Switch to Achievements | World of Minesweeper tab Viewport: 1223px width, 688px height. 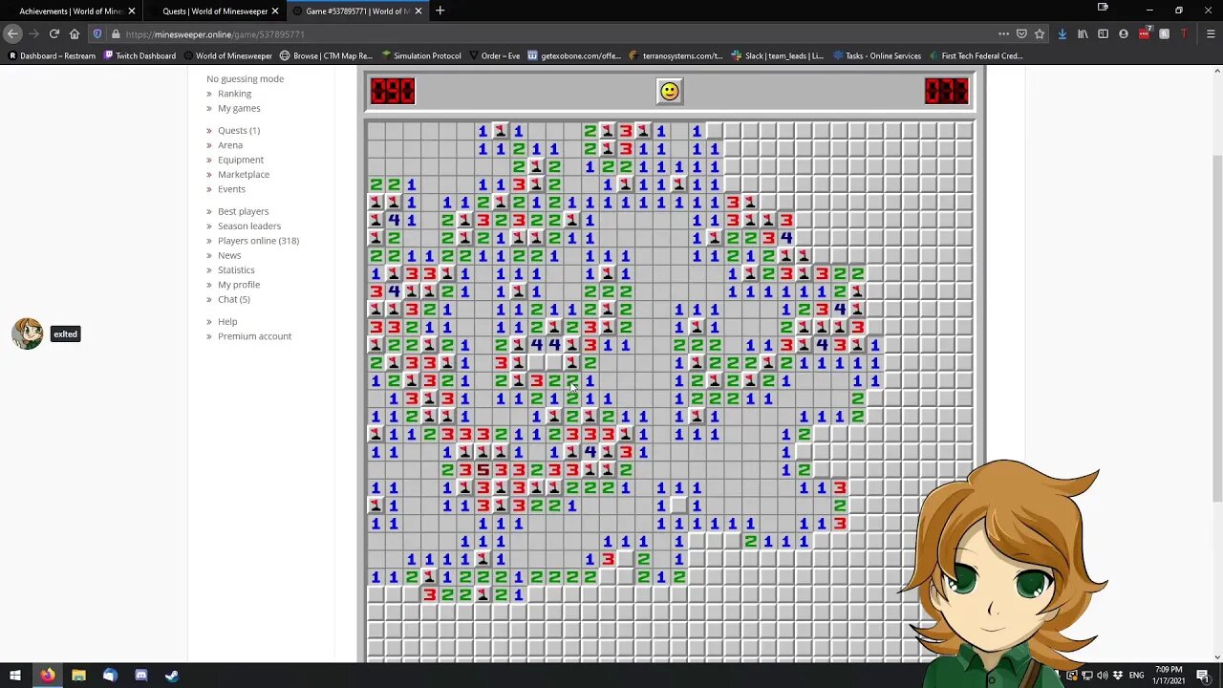[x=70, y=11]
